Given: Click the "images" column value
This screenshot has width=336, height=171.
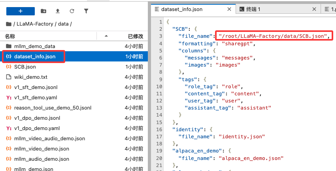Looking at the screenshot, I should point(228,65).
